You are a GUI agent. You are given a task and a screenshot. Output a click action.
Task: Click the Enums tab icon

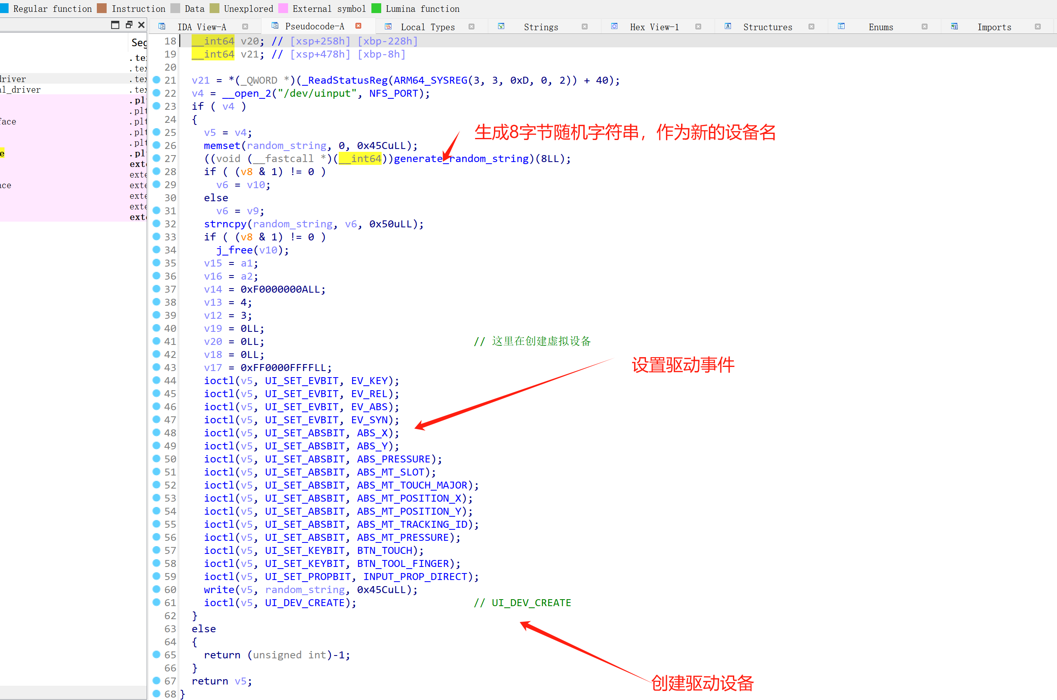841,27
